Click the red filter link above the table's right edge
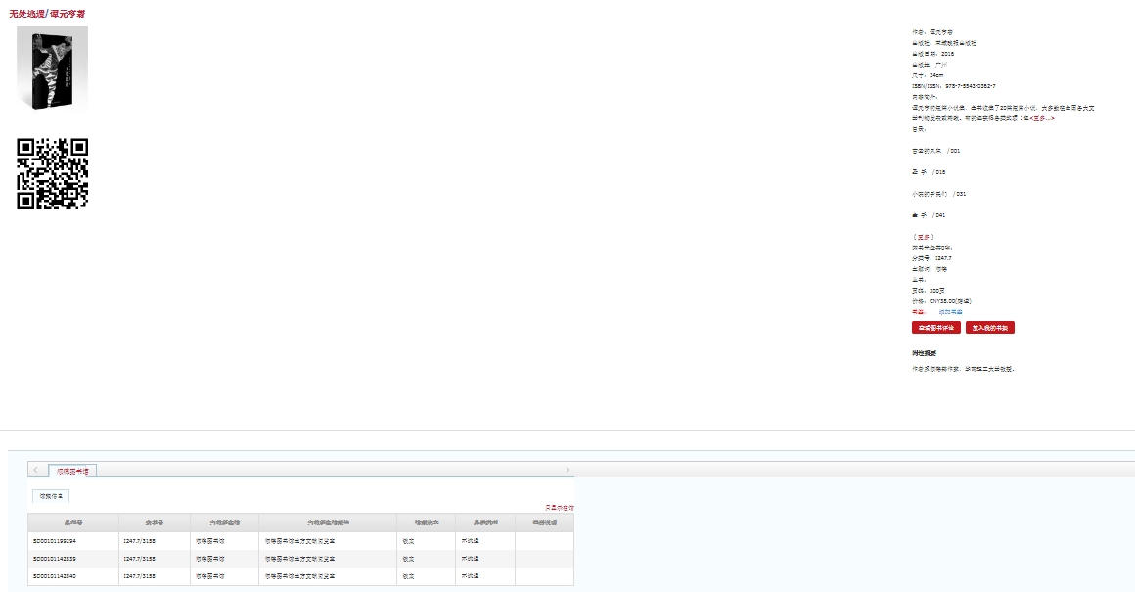The image size is (1135, 592). pyautogui.click(x=560, y=508)
